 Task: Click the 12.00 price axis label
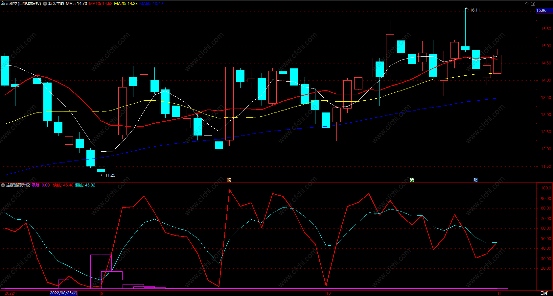(546, 149)
